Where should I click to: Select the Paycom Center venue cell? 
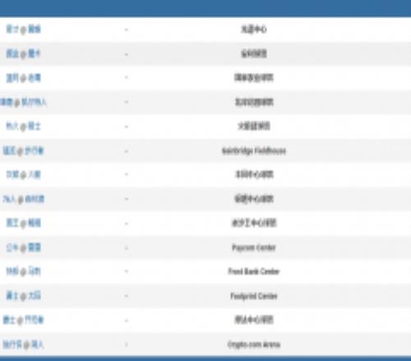254,248
